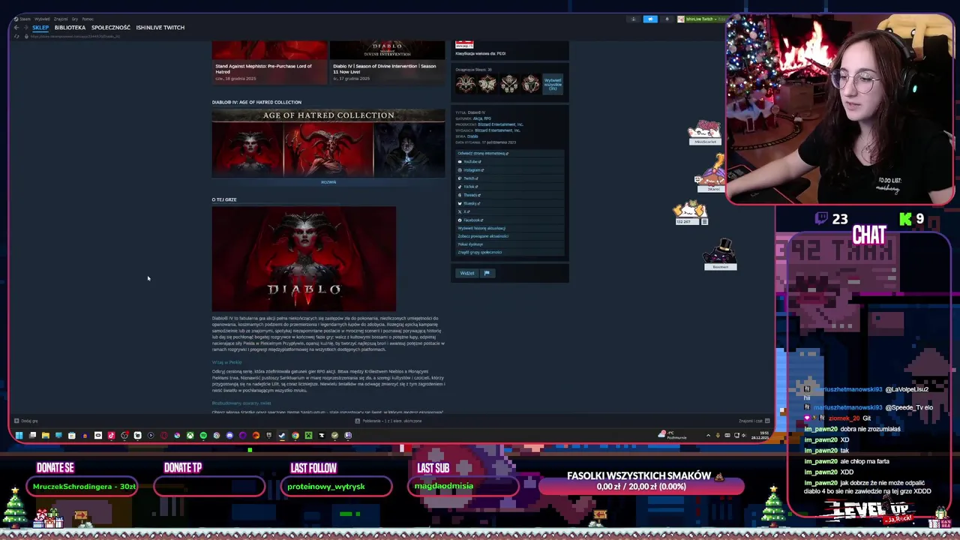Screen dimensions: 960x540
Task: Open the SPOŁECZNOŚĆ tab
Action: (x=111, y=28)
